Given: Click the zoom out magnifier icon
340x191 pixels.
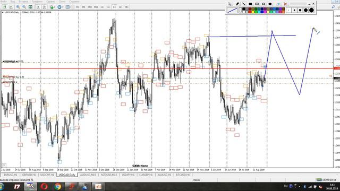Looking at the screenshot, I should pos(24,7).
